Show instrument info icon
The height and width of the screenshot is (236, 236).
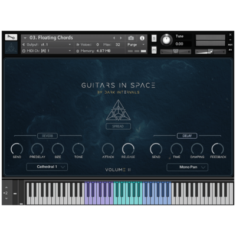[142, 38]
